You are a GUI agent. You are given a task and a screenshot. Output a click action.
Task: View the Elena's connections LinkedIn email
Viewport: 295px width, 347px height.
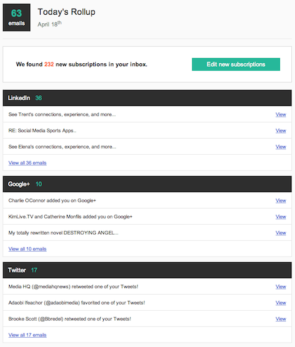[x=281, y=147]
